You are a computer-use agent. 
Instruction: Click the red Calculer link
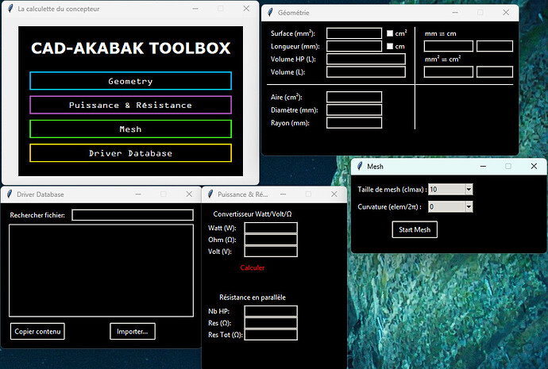[x=253, y=267]
